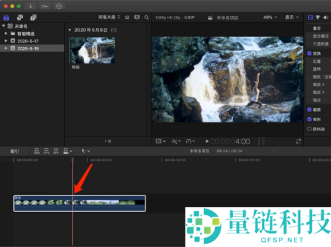Screen dimensions: 331x247
Task: Open the 49% zoom level dropdown
Action: [270, 17]
